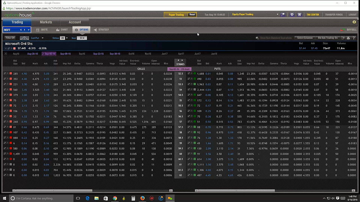Select Aug-26-16 expiration

(32, 54)
